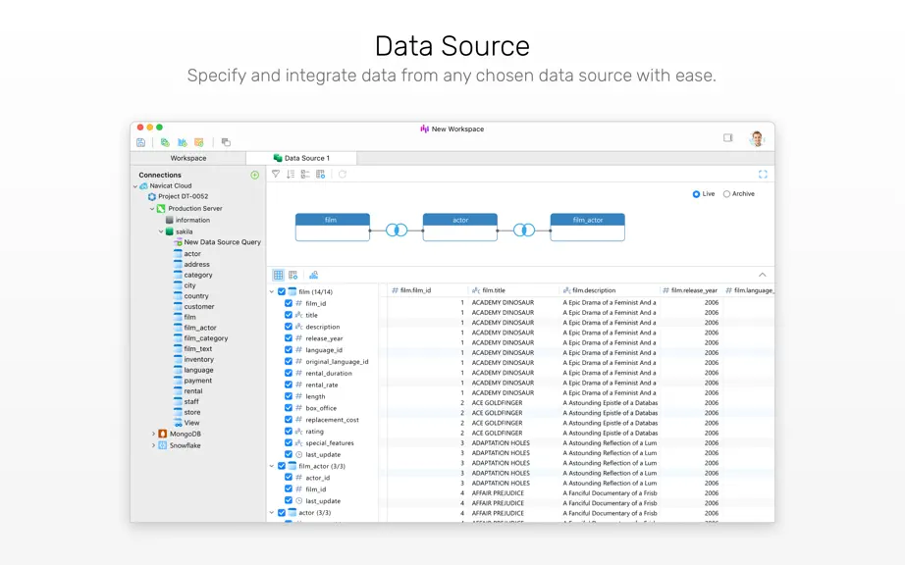905x565 pixels.
Task: Switch to the grid view icon
Action: (278, 275)
